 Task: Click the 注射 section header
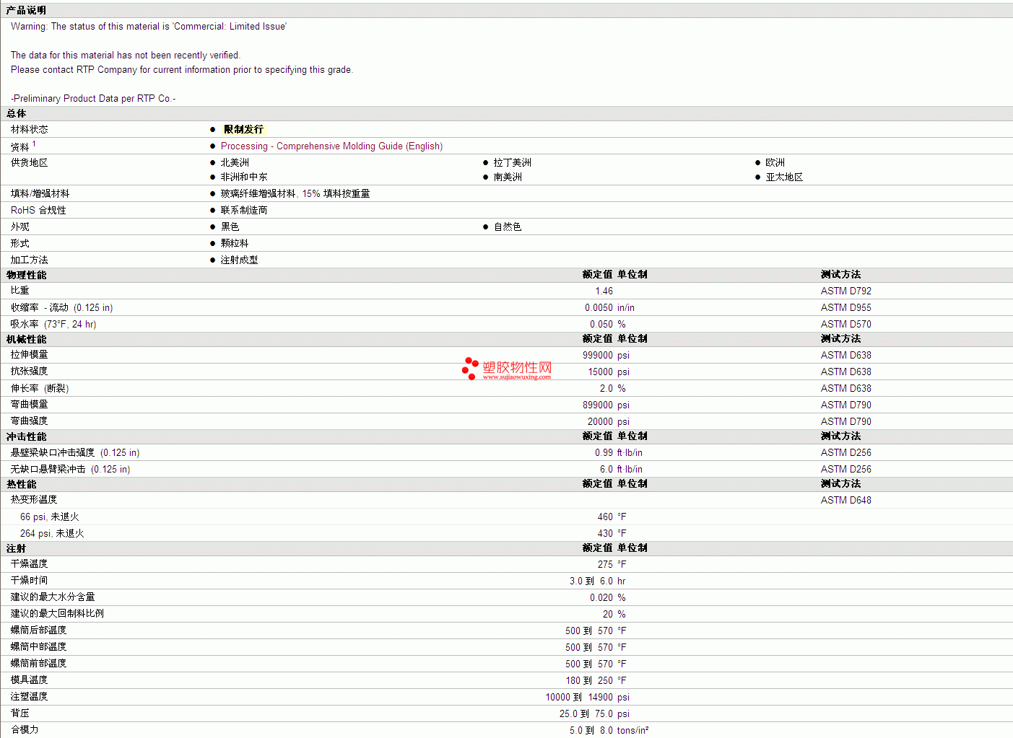16,548
